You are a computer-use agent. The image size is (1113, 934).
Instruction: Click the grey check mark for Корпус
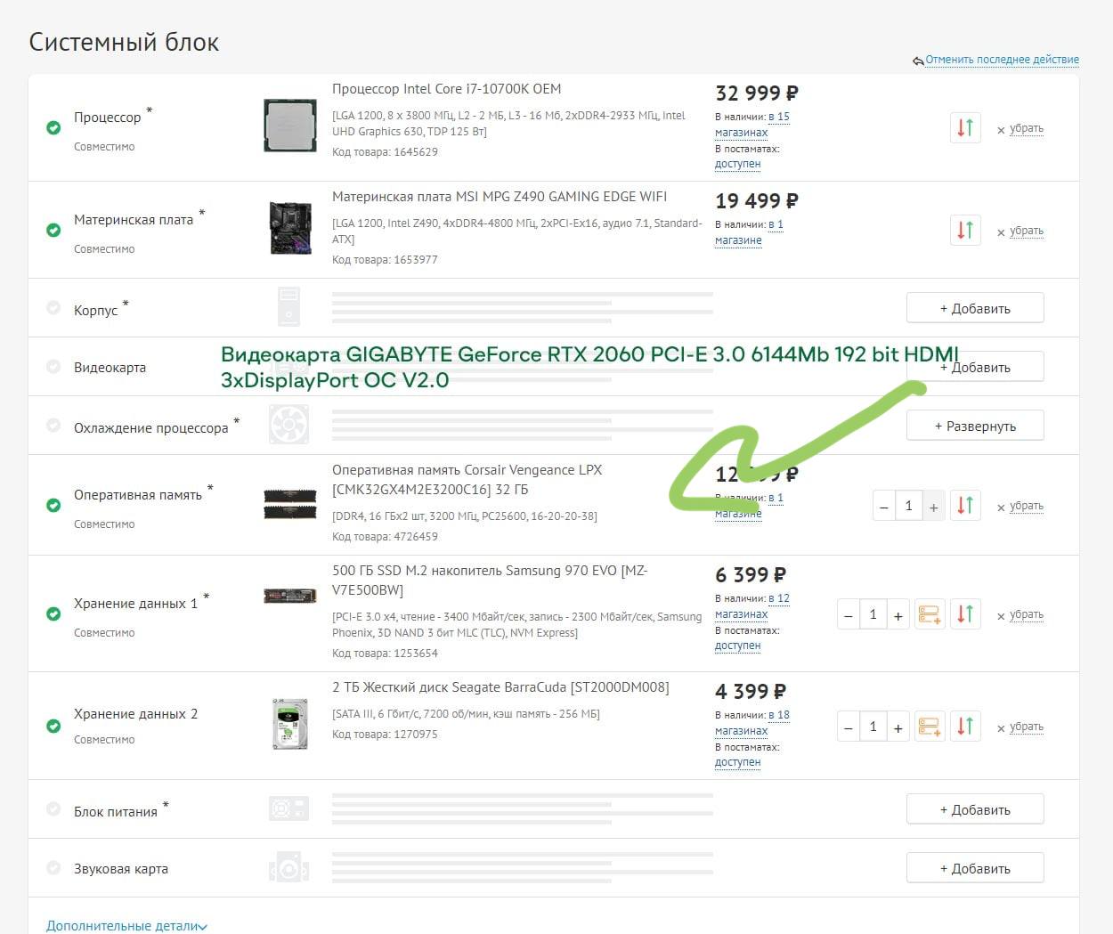point(53,308)
